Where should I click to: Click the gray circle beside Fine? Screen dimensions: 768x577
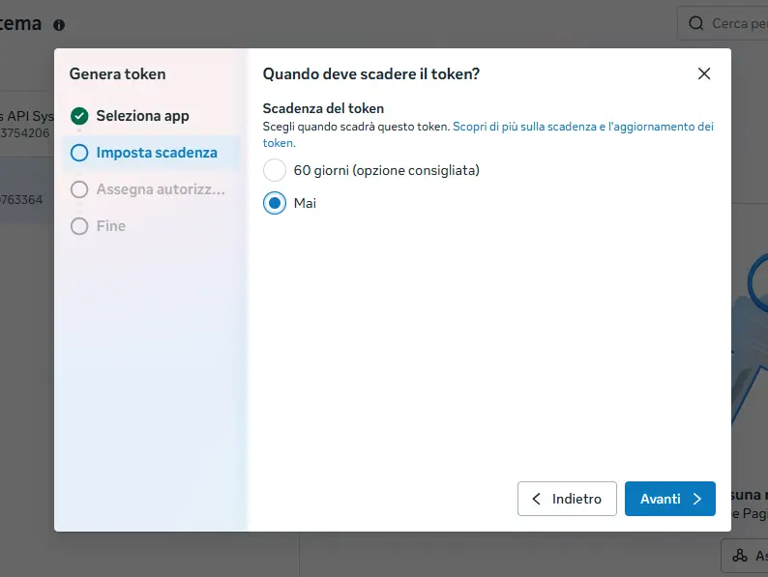pyautogui.click(x=79, y=226)
